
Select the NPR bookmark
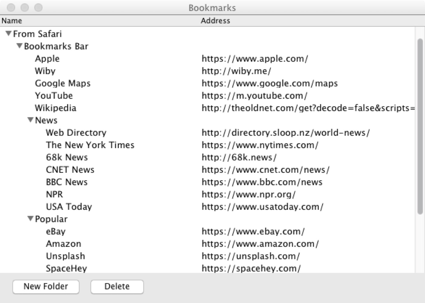click(x=55, y=194)
